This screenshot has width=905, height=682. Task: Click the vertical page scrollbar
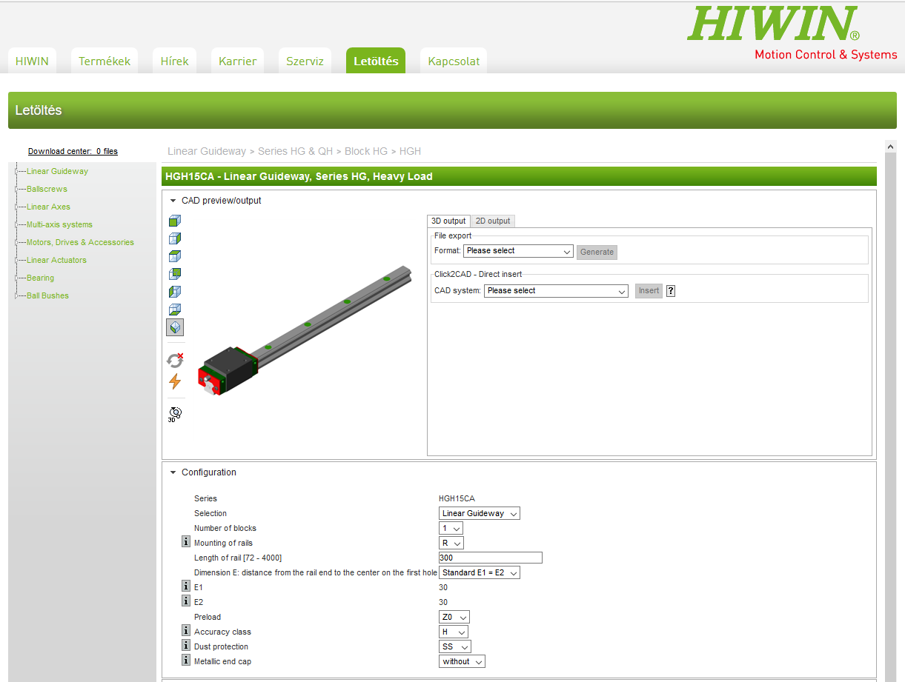click(891, 411)
